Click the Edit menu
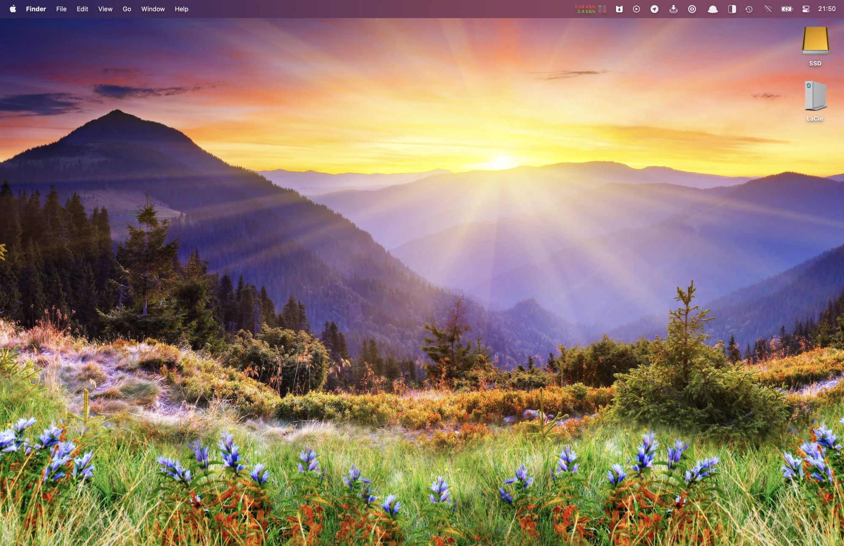 point(82,9)
